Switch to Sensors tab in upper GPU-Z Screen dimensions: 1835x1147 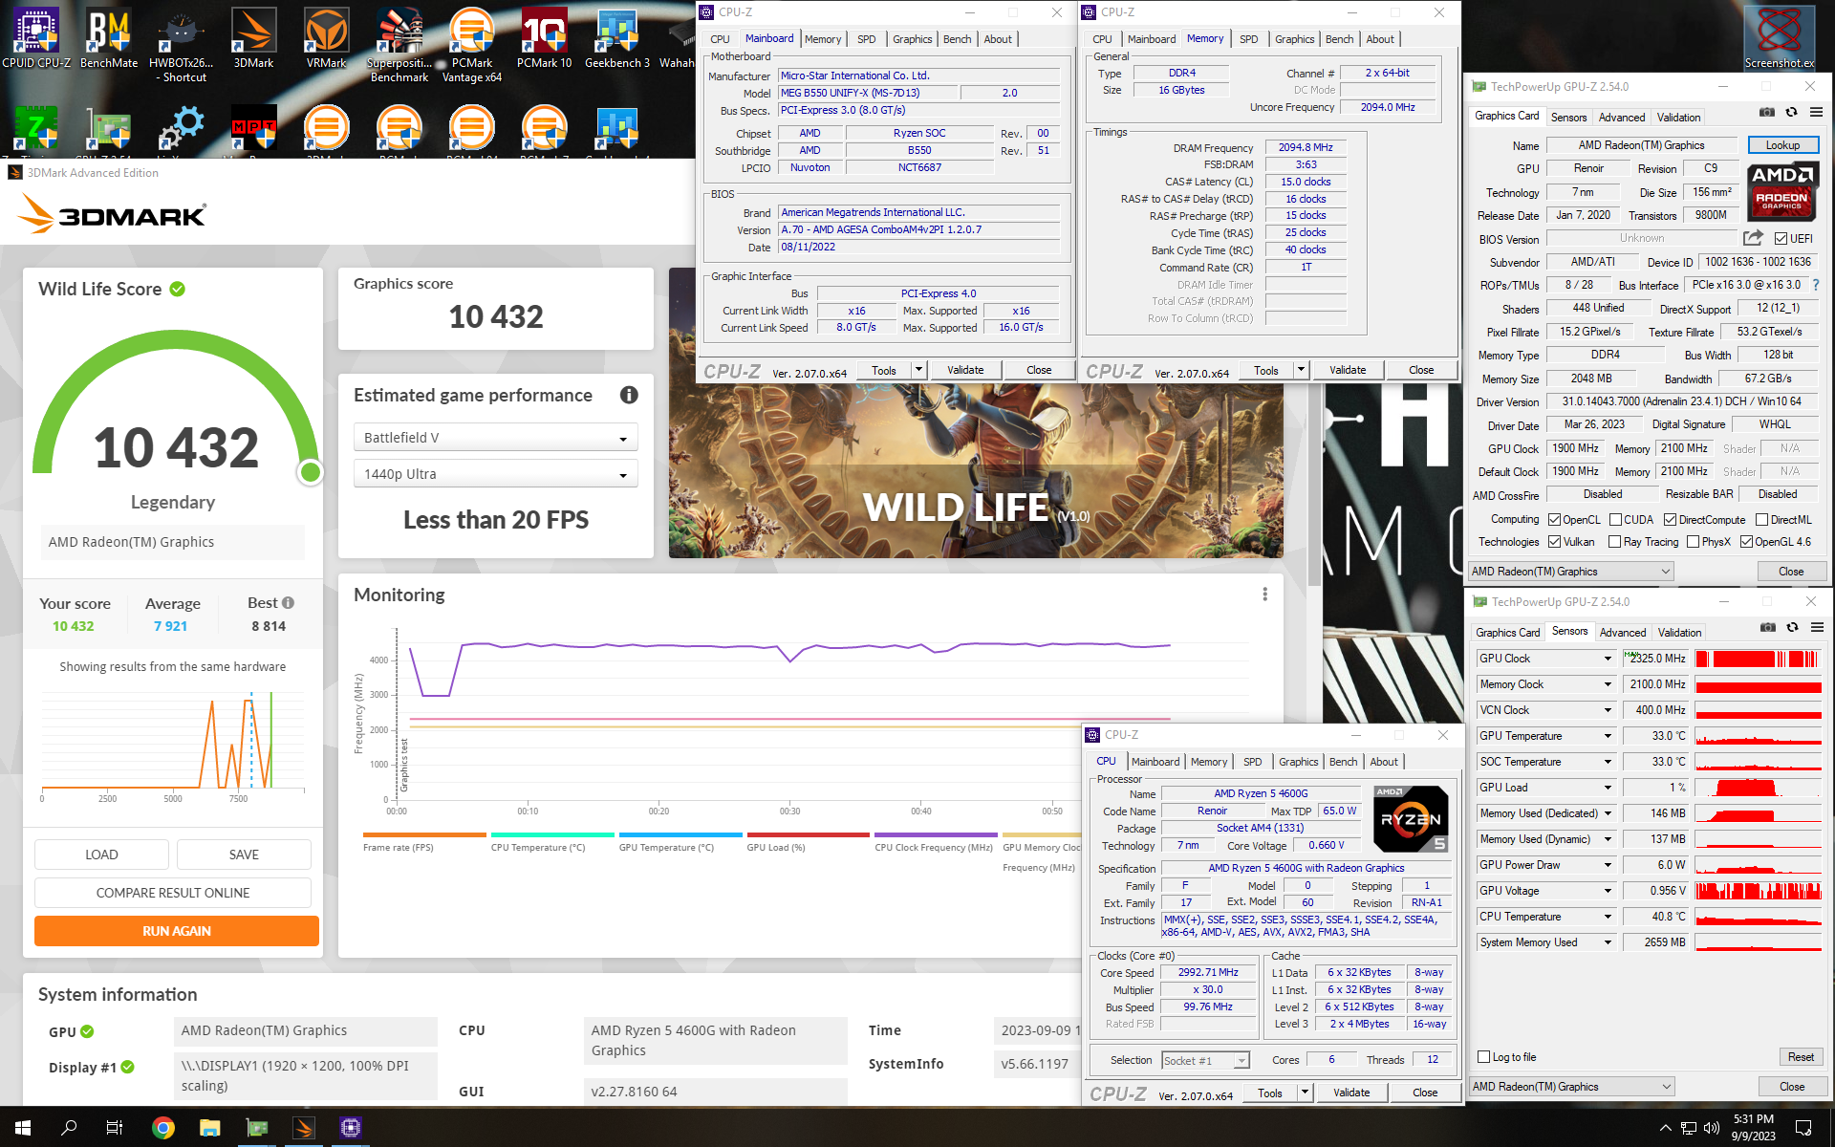pos(1568,118)
